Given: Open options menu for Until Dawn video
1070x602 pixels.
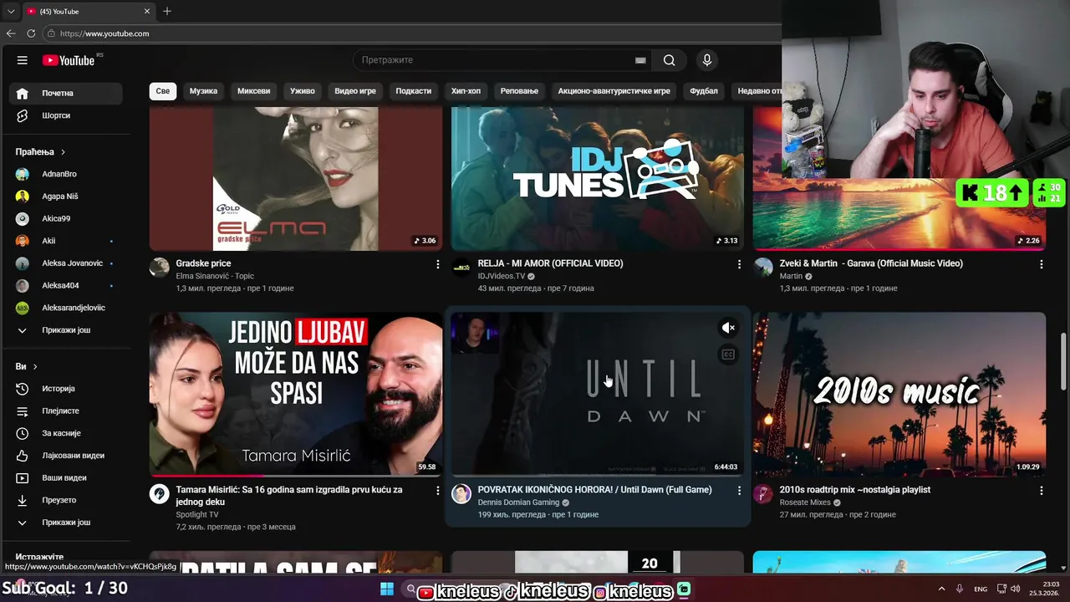Looking at the screenshot, I should [x=739, y=491].
